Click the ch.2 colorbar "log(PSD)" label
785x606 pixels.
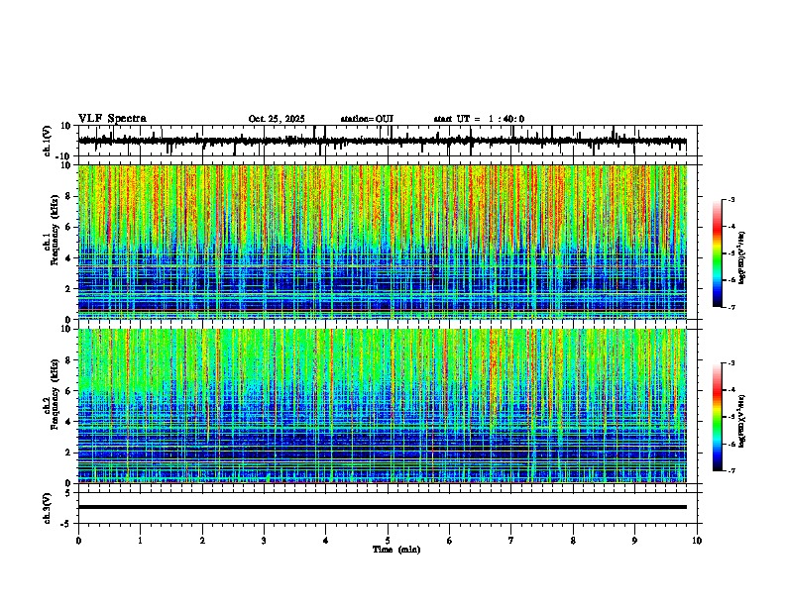pyautogui.click(x=742, y=421)
